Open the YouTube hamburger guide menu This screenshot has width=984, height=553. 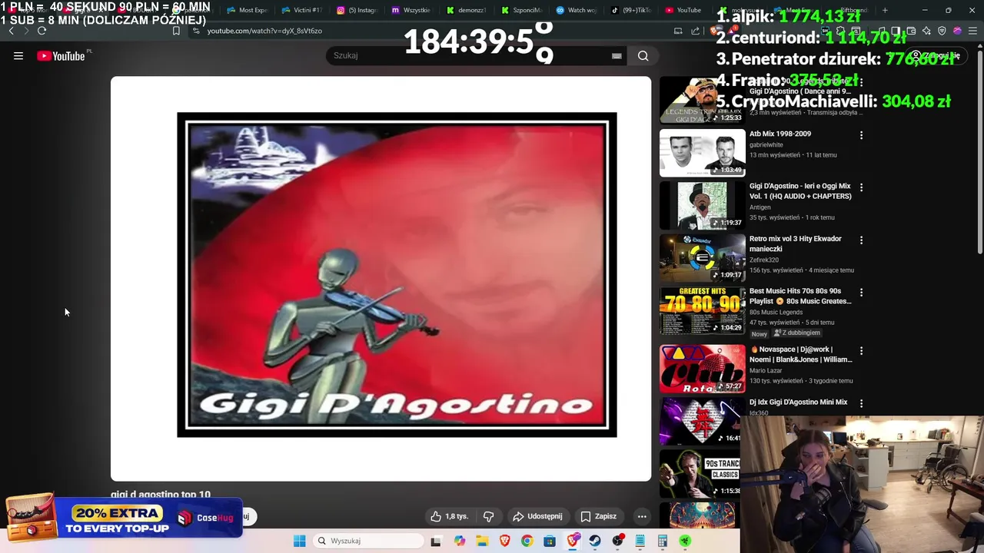coord(18,55)
